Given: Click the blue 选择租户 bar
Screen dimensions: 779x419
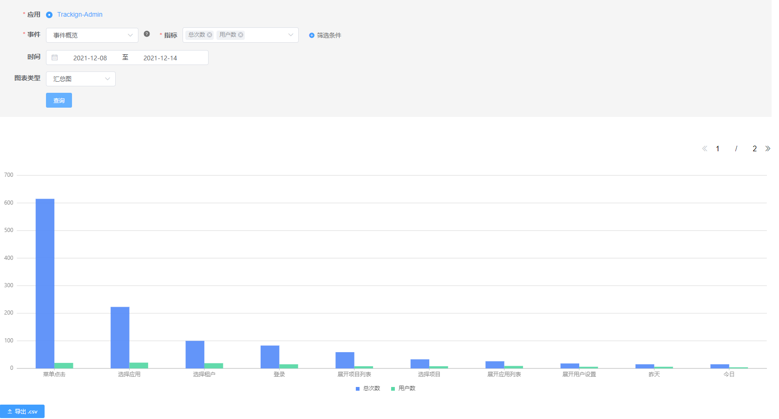Looking at the screenshot, I should point(195,355).
